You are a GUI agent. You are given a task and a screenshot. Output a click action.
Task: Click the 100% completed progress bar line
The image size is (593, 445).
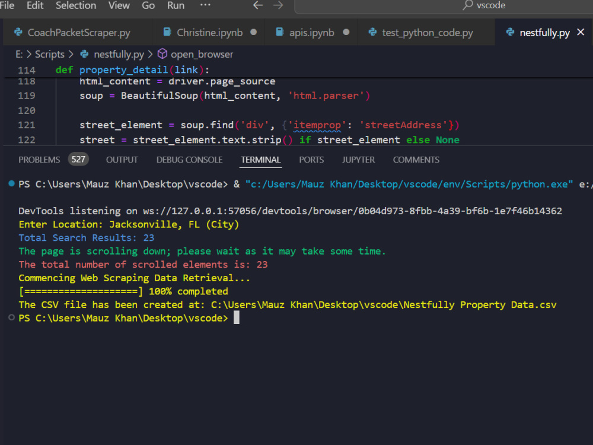(123, 291)
